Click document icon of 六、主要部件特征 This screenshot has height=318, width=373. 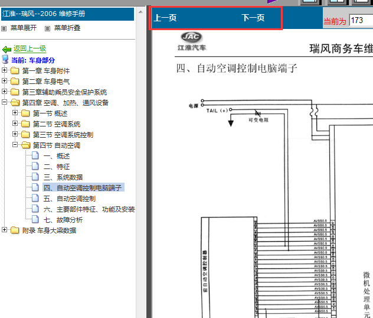[35, 209]
